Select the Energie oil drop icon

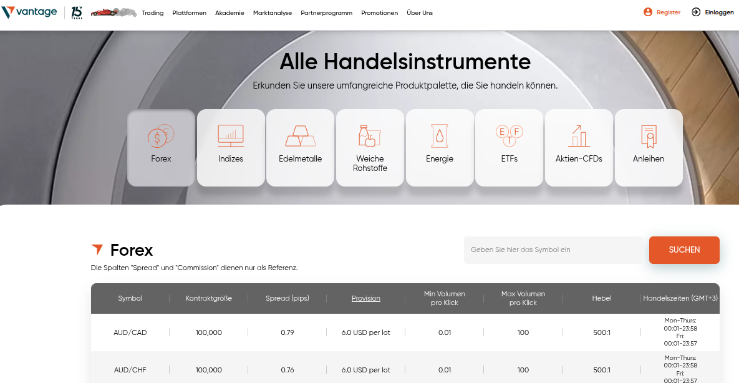[440, 136]
